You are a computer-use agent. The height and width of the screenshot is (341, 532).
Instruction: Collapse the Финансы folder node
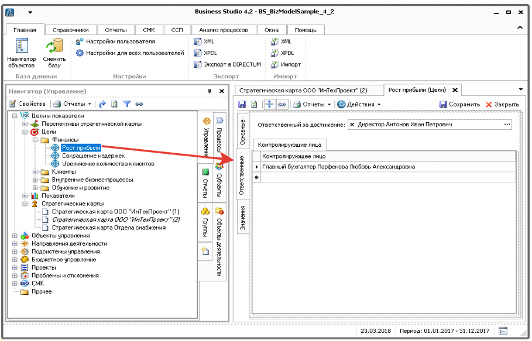point(36,140)
